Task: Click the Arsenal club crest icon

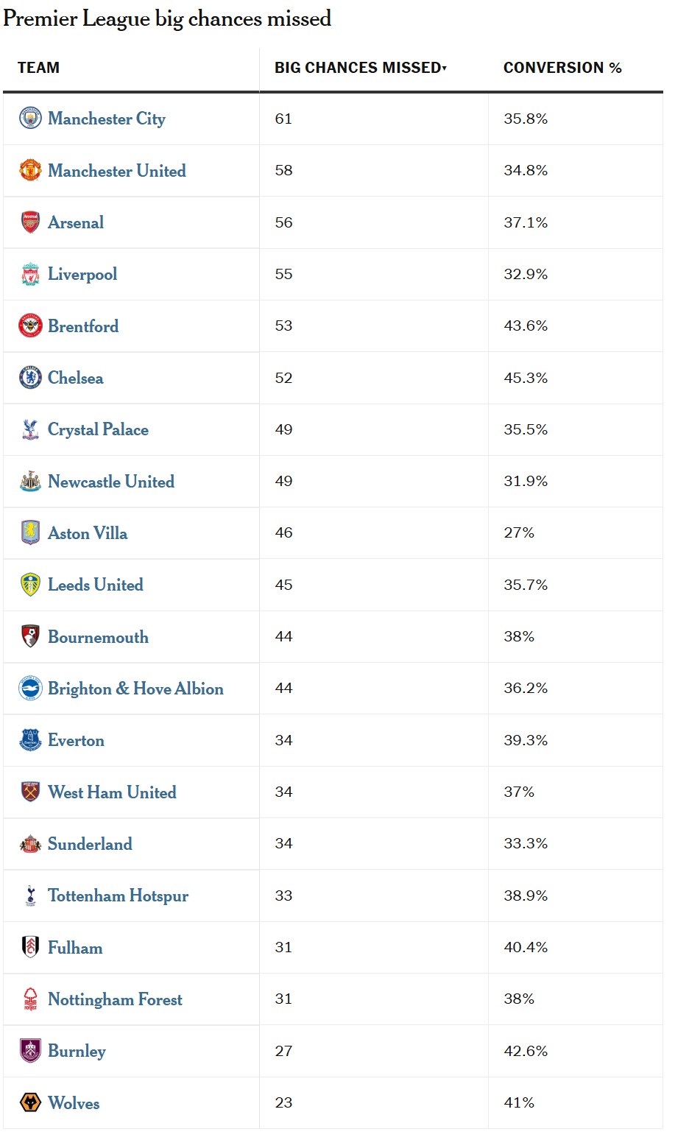Action: click(30, 222)
